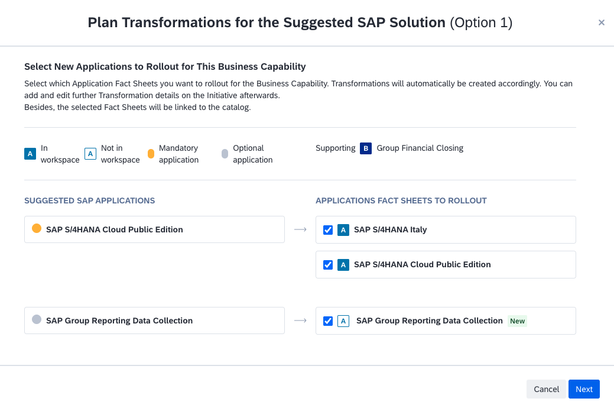Toggle SAP S/4HANA Cloud Public Edition checkbox
The image size is (614, 408).
pos(328,265)
